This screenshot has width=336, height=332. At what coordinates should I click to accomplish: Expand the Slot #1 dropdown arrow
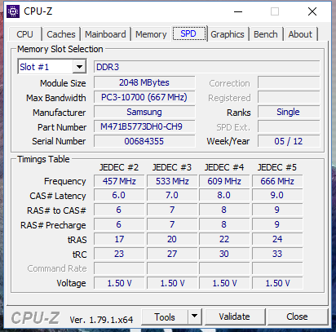(x=79, y=67)
